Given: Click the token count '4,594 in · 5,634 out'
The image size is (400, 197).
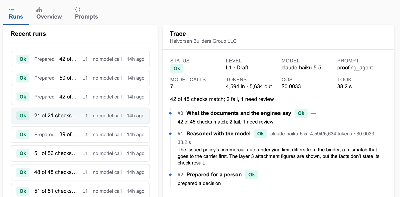Looking at the screenshot, I should click(249, 86).
